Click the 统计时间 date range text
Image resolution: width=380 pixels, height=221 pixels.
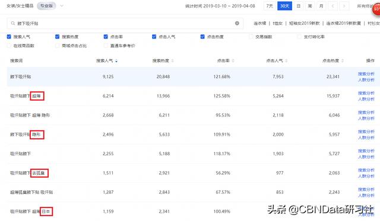pyautogui.click(x=220, y=6)
